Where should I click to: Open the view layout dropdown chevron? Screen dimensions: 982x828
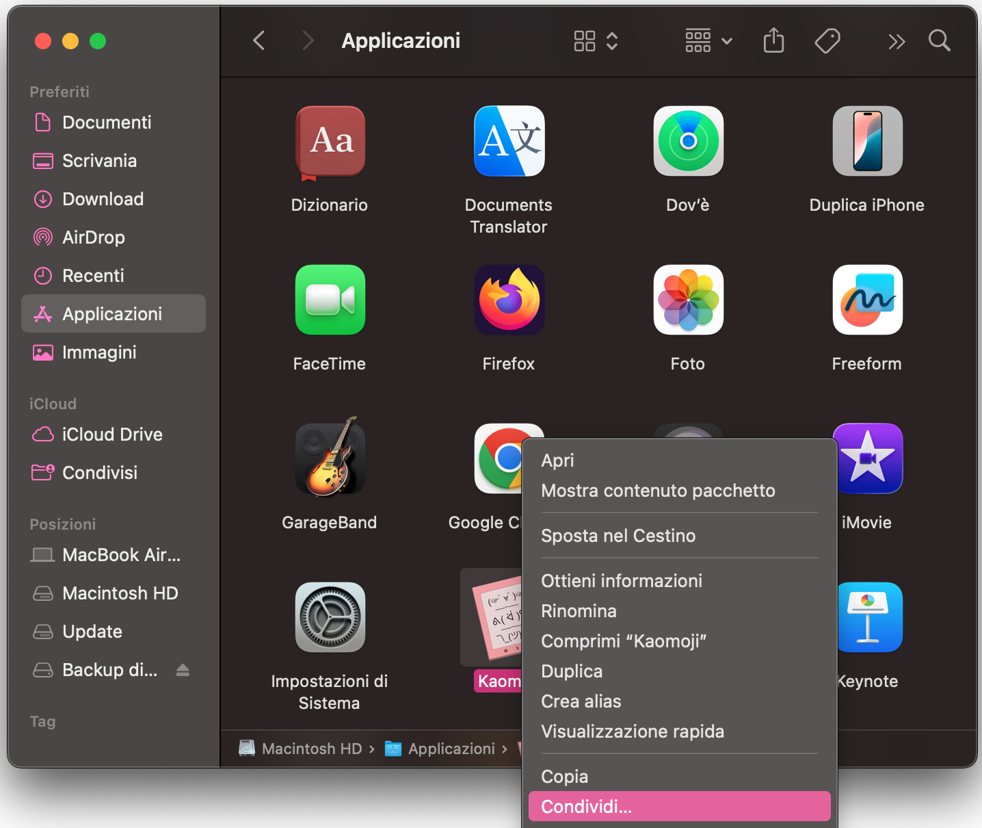pos(612,41)
